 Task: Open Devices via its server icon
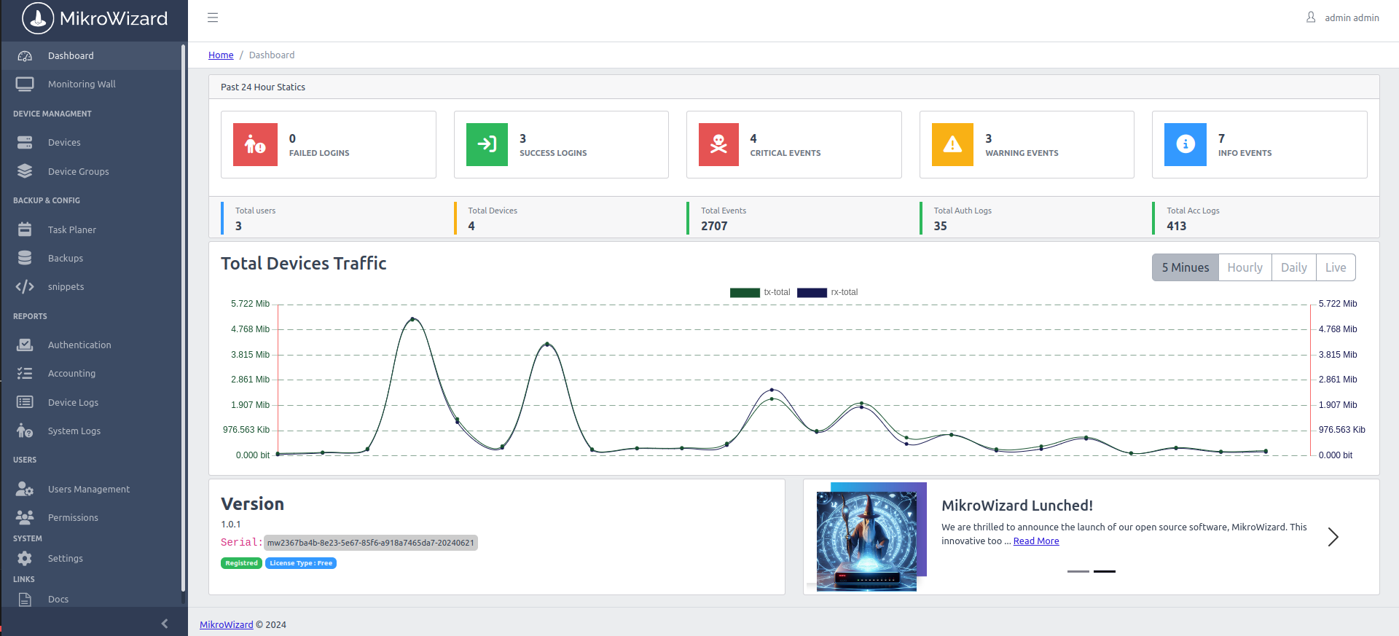coord(25,143)
